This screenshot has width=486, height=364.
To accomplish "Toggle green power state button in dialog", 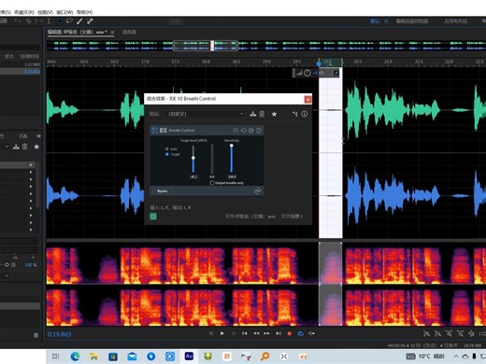I will [153, 217].
